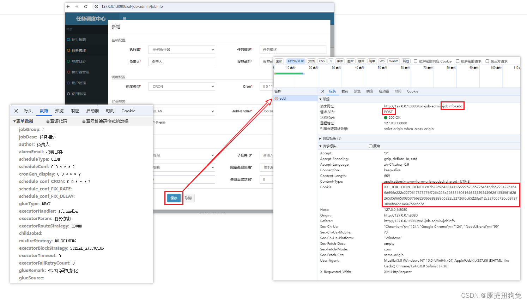Click the browser address bar URL
527x302 pixels.
click(x=132, y=6)
